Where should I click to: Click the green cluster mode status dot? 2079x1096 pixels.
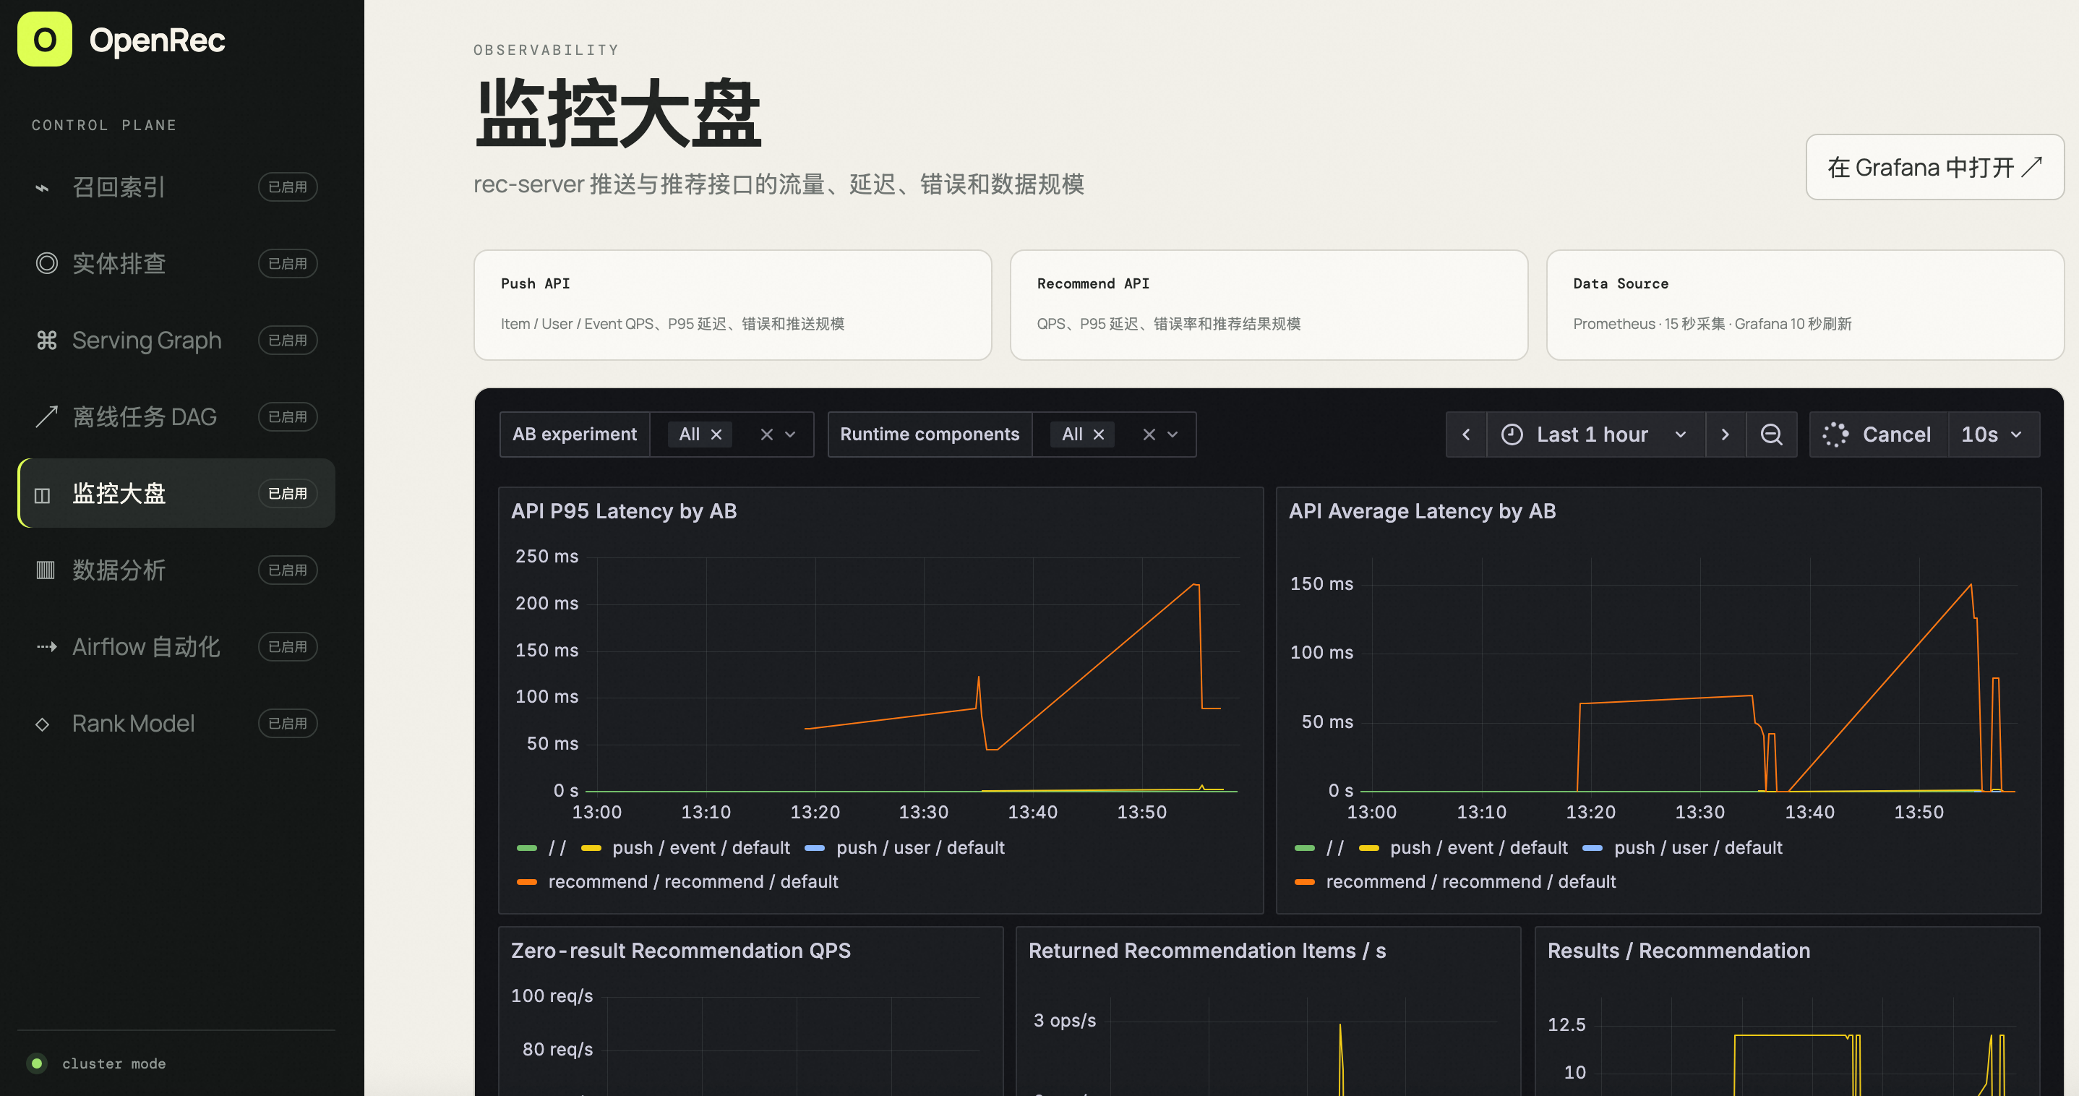pos(36,1063)
